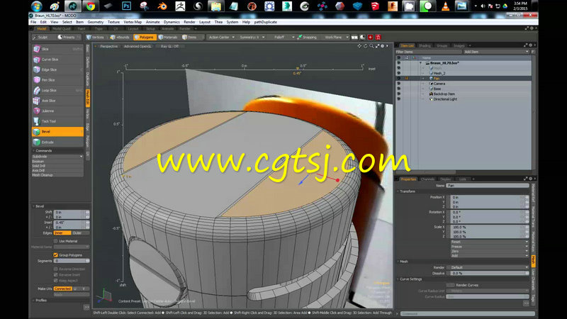This screenshot has width=567, height=319.
Task: Enable the Use Material checkbox
Action: click(x=56, y=241)
